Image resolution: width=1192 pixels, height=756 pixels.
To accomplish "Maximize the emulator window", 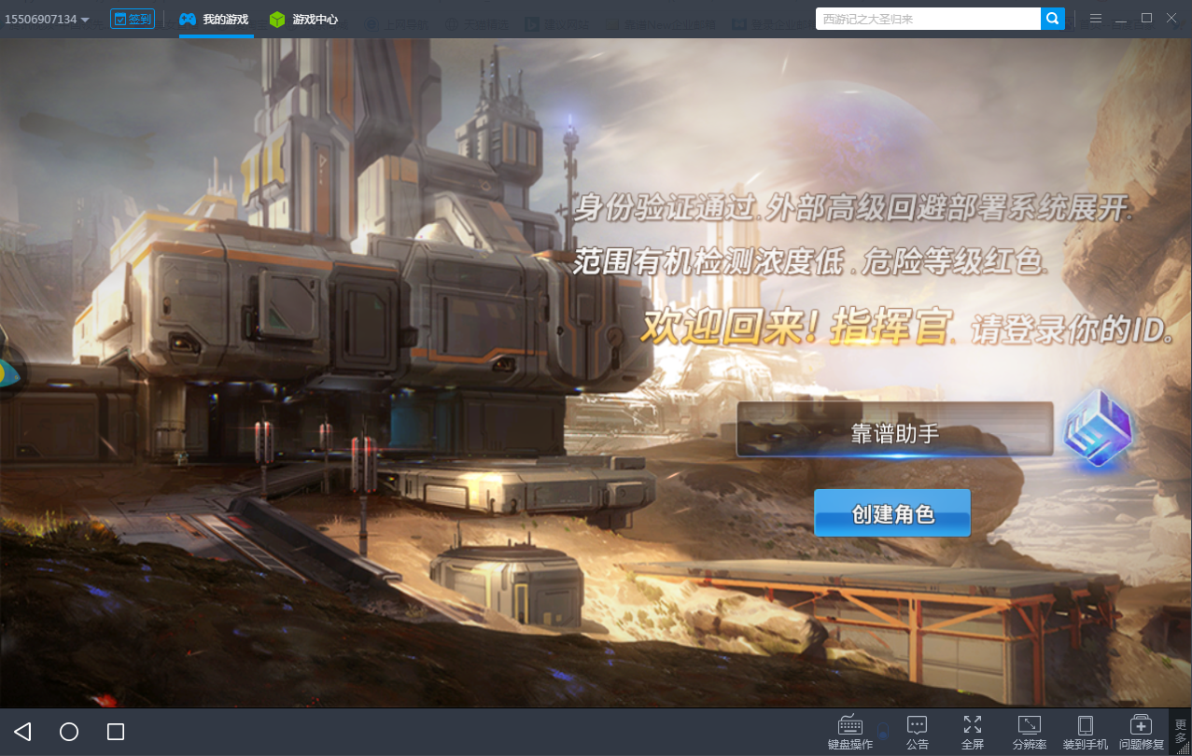I will (x=1146, y=19).
